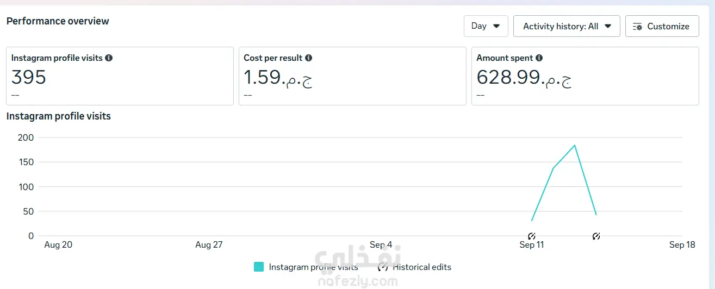715x289 pixels.
Task: Select the Instagram profile visits 395 card
Action: pos(120,76)
